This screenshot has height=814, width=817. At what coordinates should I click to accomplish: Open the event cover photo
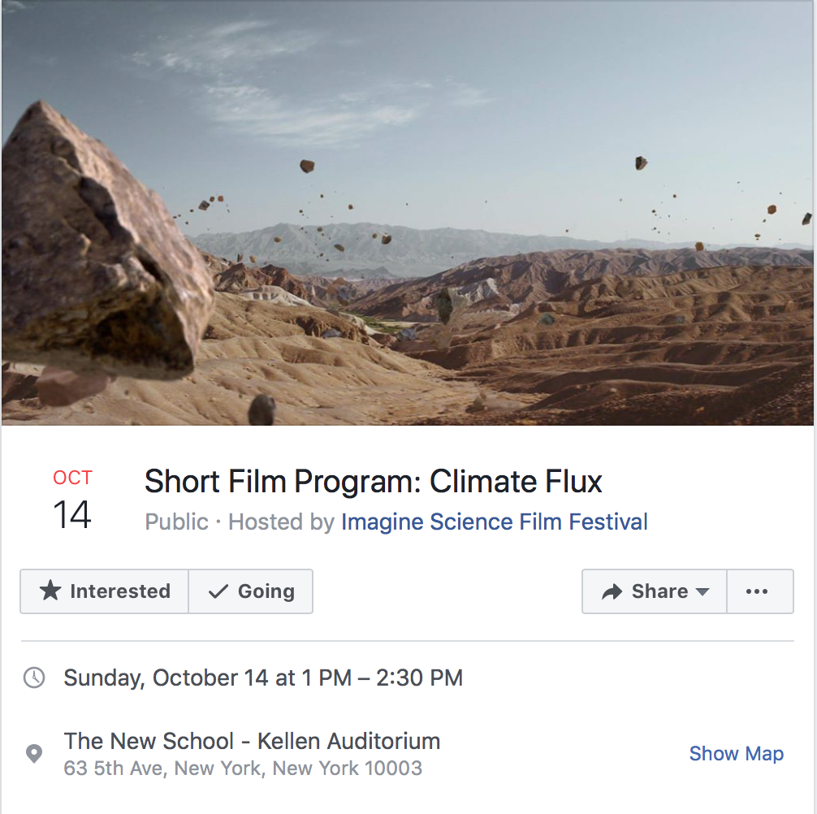(408, 213)
